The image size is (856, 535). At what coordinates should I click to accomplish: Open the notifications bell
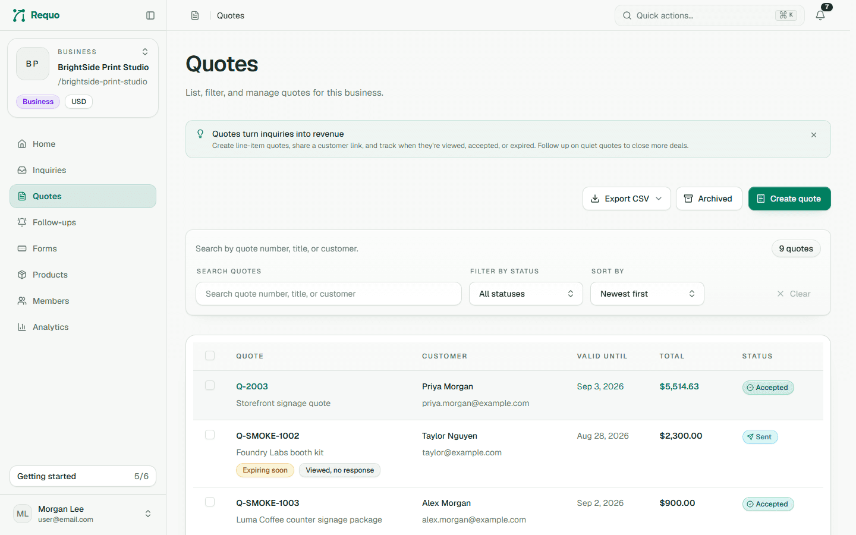coord(820,15)
